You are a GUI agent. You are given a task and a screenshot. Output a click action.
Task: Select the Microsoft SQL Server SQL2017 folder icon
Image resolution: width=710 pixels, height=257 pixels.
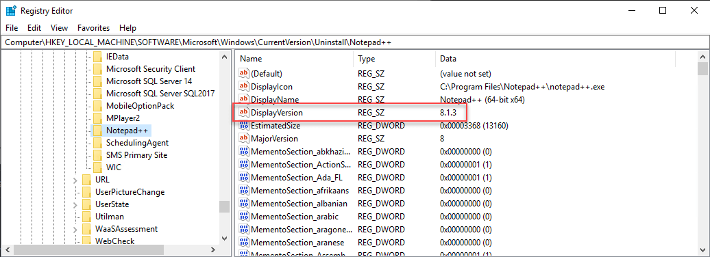coord(97,94)
